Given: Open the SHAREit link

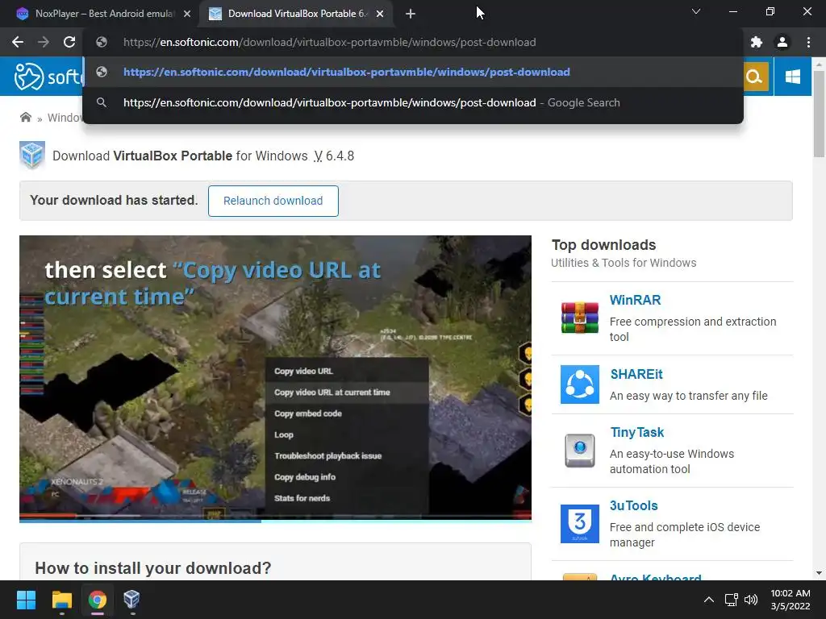Looking at the screenshot, I should coord(636,374).
